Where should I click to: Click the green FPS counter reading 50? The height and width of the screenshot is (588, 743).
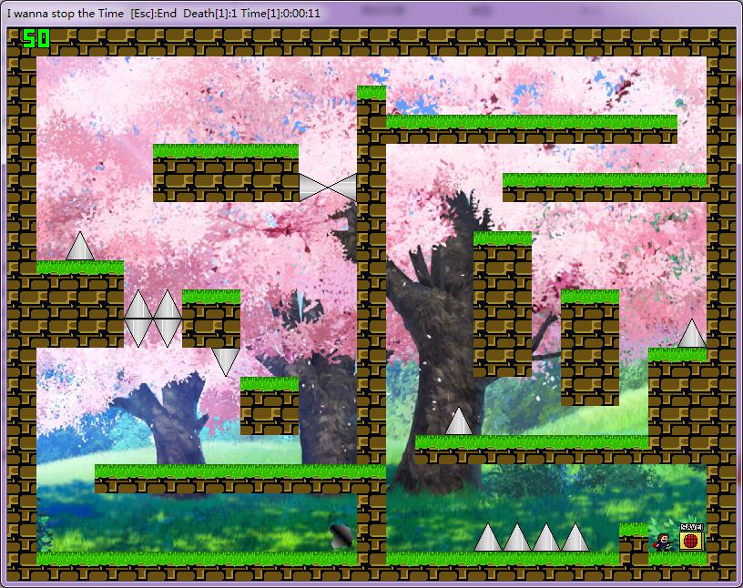click(36, 39)
